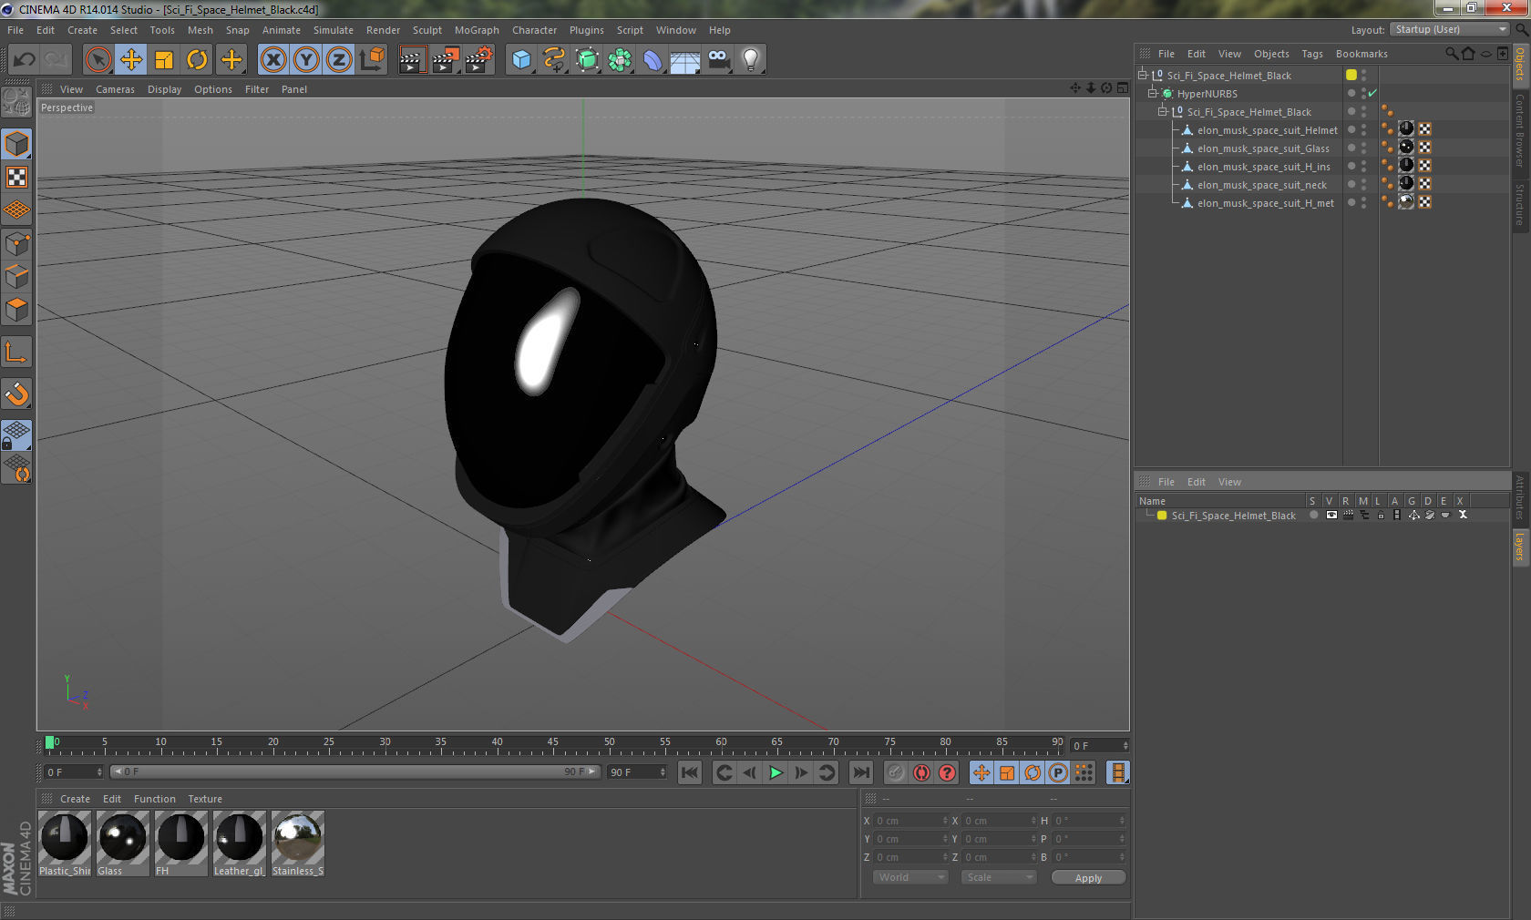Select the Glass material thumbnail
This screenshot has width=1531, height=920.
(x=122, y=843)
